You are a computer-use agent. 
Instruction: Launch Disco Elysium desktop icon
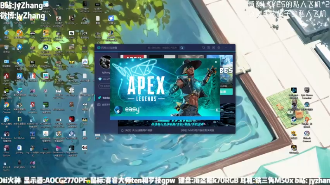(6, 151)
